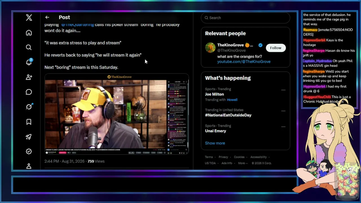Click the Captain_Hydrodus username in chat
Screen dimensions: 361x203
[x=317, y=61]
